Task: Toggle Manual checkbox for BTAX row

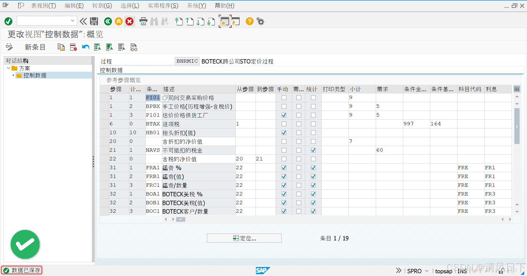Action: click(x=284, y=124)
